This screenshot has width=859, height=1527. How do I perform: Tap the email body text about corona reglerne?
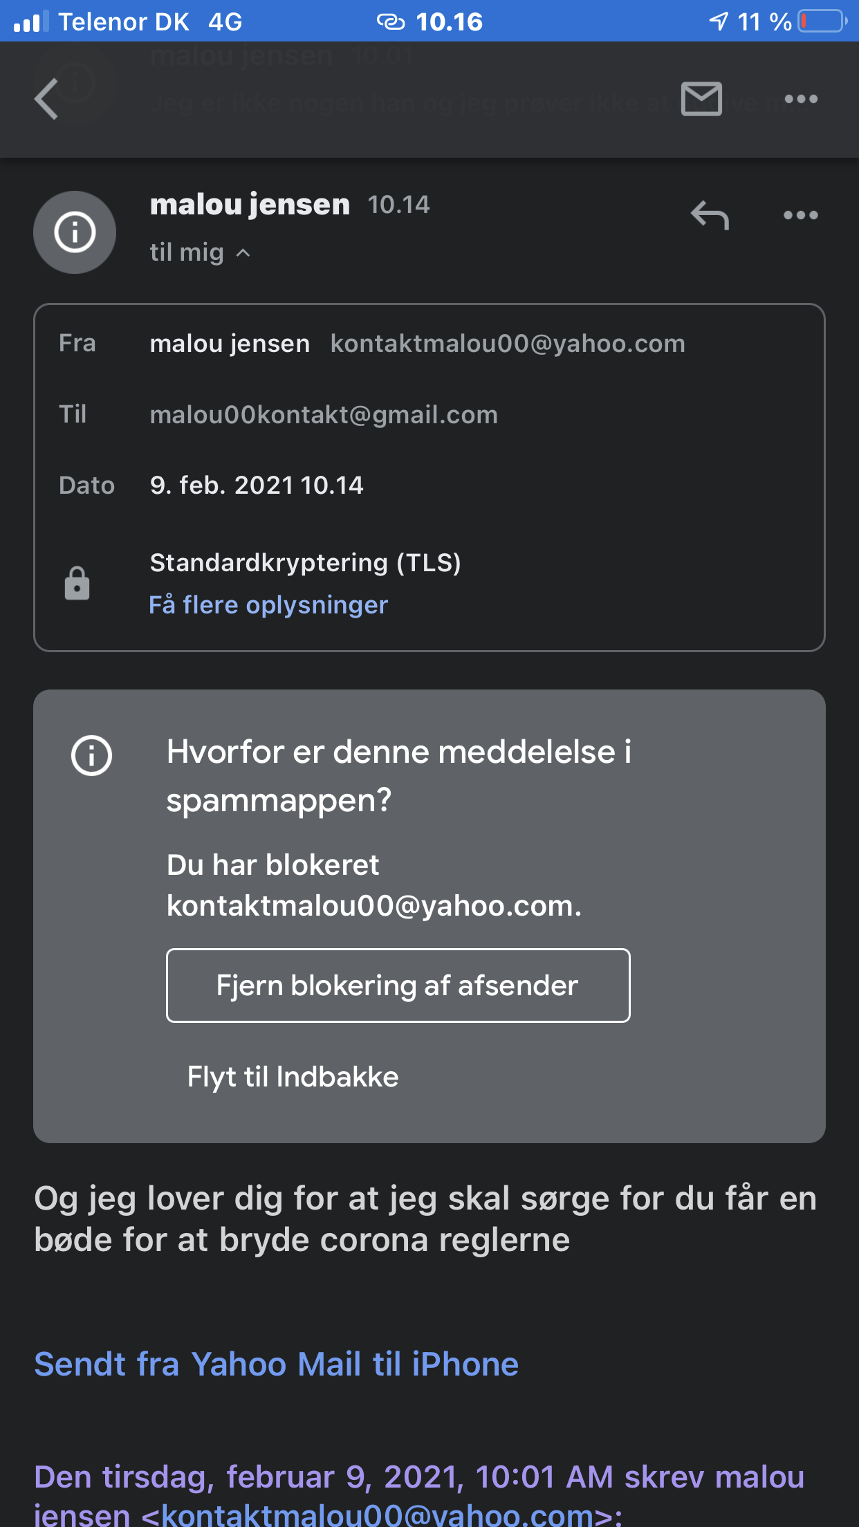[425, 1219]
